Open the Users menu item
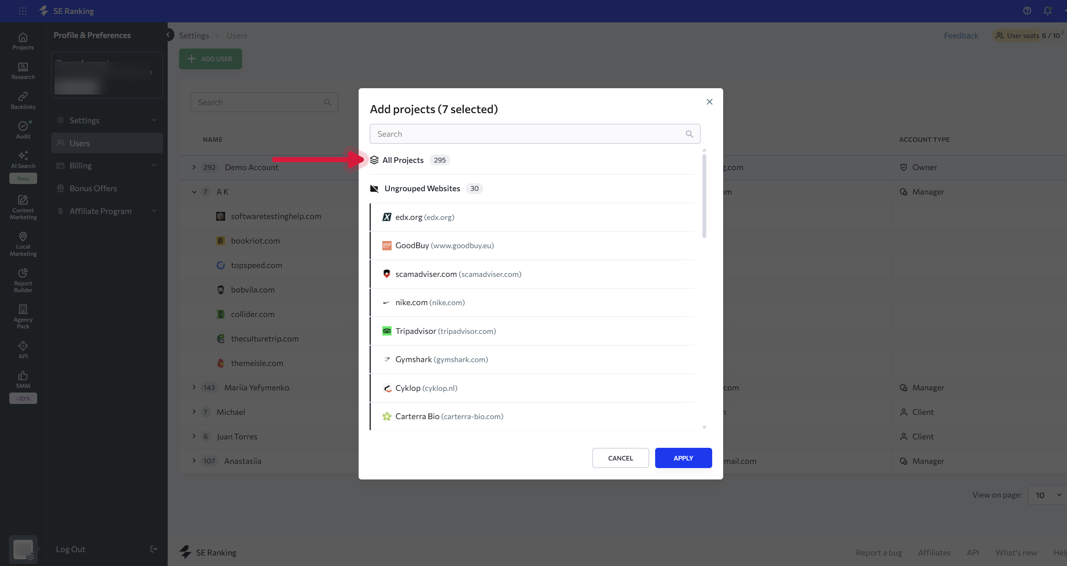The image size is (1067, 566). pyautogui.click(x=107, y=143)
